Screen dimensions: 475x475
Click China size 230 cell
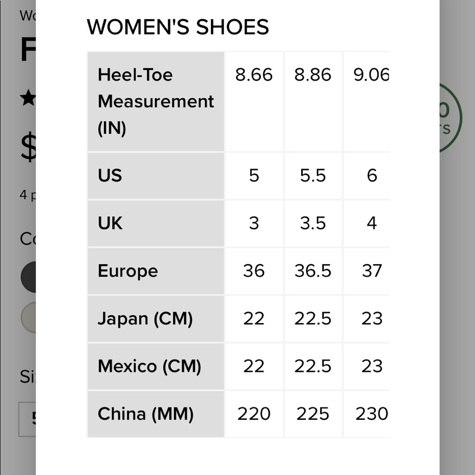(366, 414)
